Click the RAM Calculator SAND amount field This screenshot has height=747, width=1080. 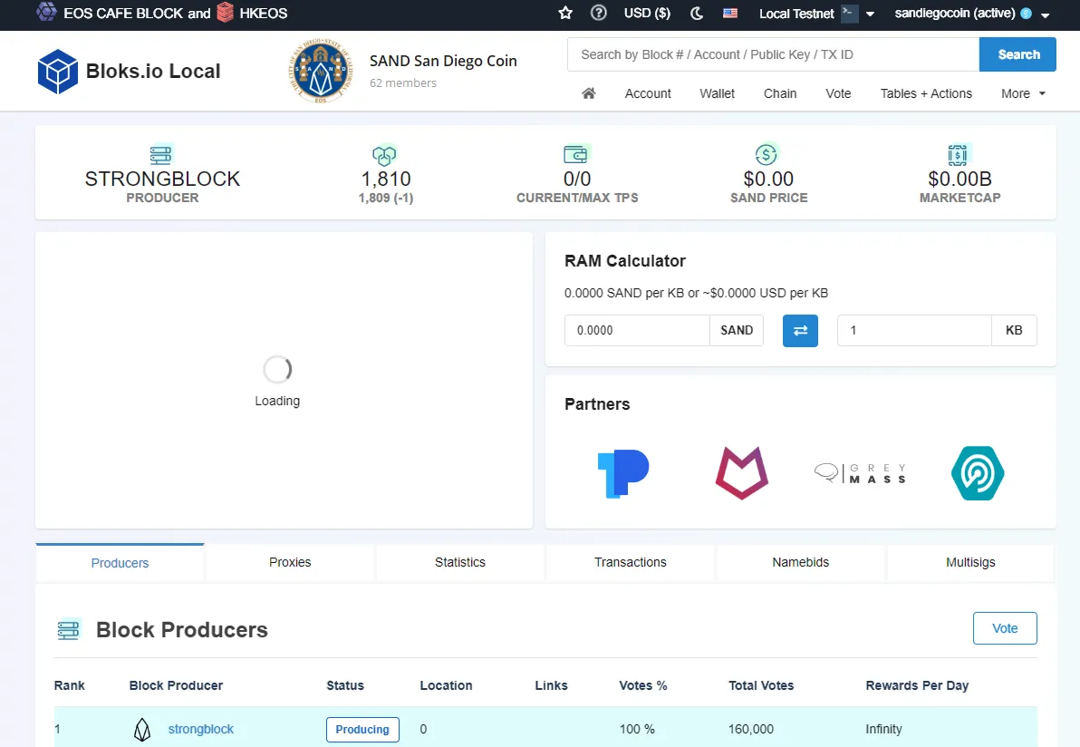click(x=637, y=330)
